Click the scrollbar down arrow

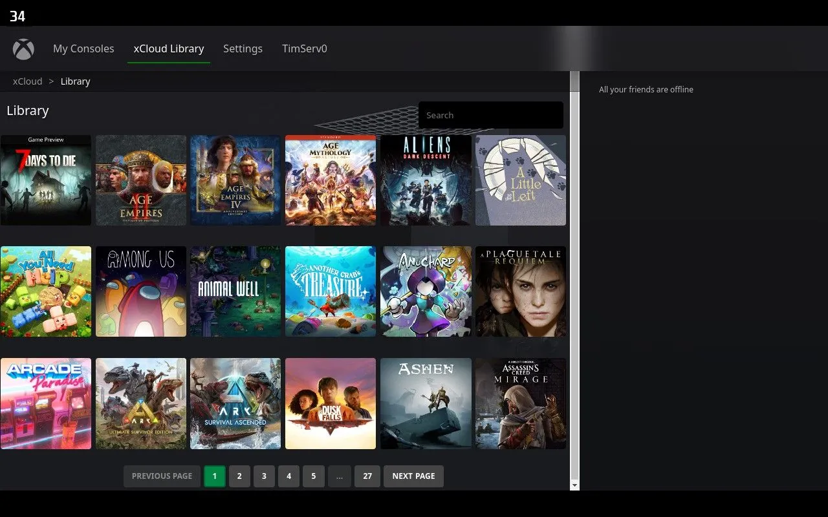574,485
